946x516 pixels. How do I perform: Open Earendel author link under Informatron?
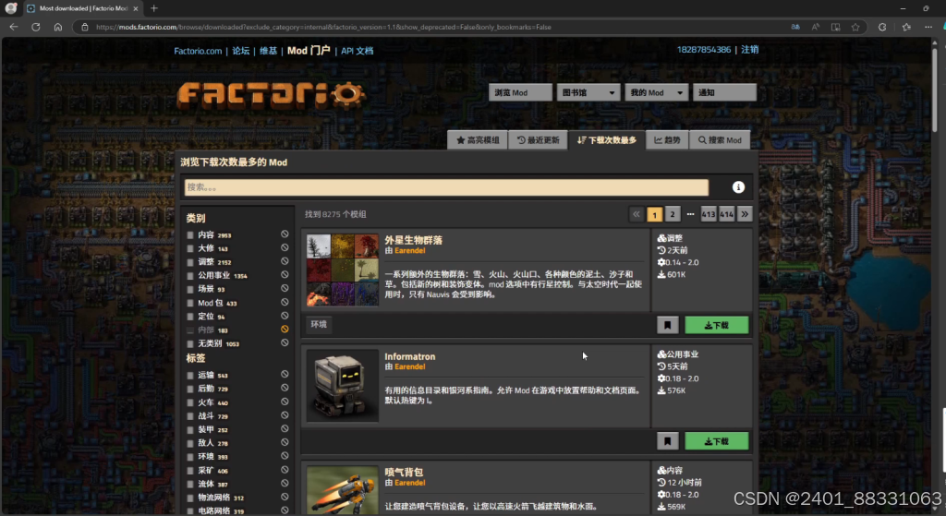tap(409, 366)
